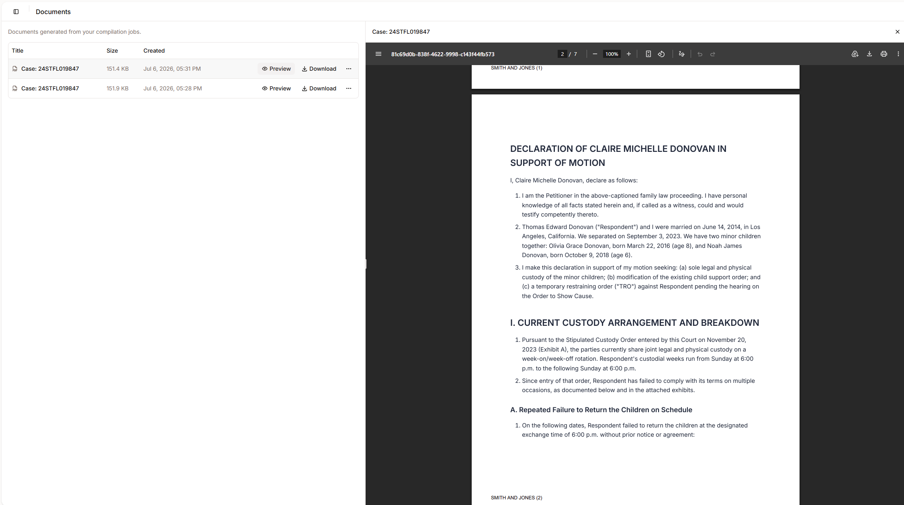Image resolution: width=904 pixels, height=505 pixels.
Task: Click the Documents page title
Action: 53,12
